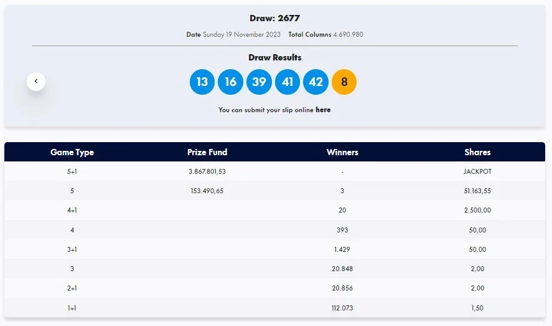Click the Draw: 2677 heading
The height and width of the screenshot is (326, 552).
(274, 18)
